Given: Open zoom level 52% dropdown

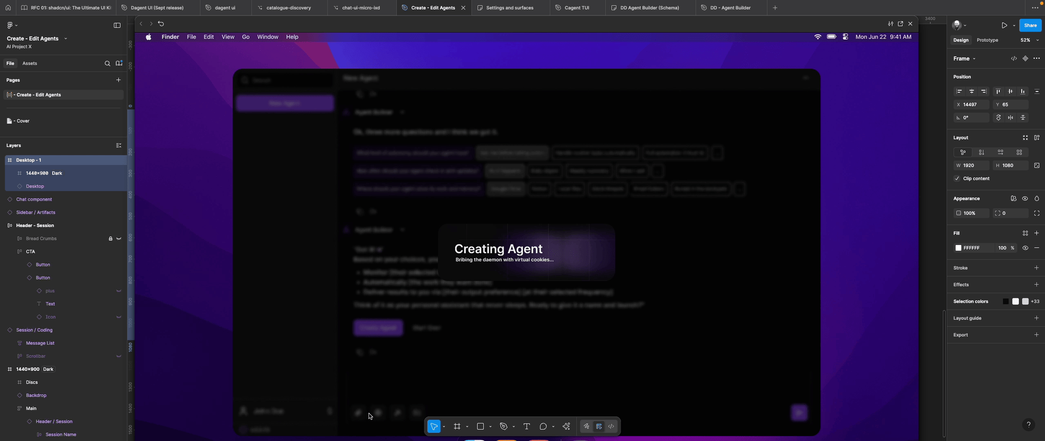Looking at the screenshot, I should click(1029, 40).
